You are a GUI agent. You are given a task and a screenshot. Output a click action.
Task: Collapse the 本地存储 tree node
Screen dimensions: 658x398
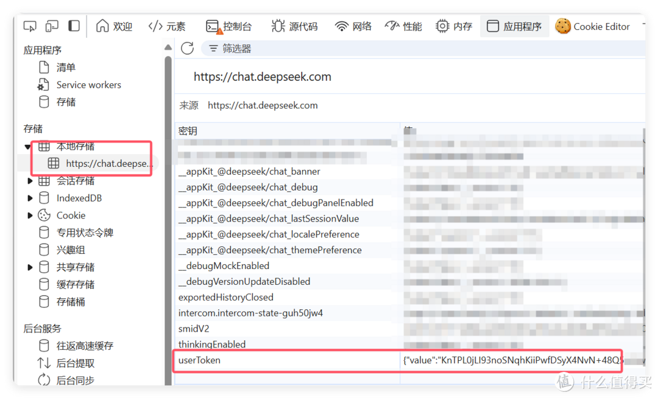pyautogui.click(x=28, y=147)
